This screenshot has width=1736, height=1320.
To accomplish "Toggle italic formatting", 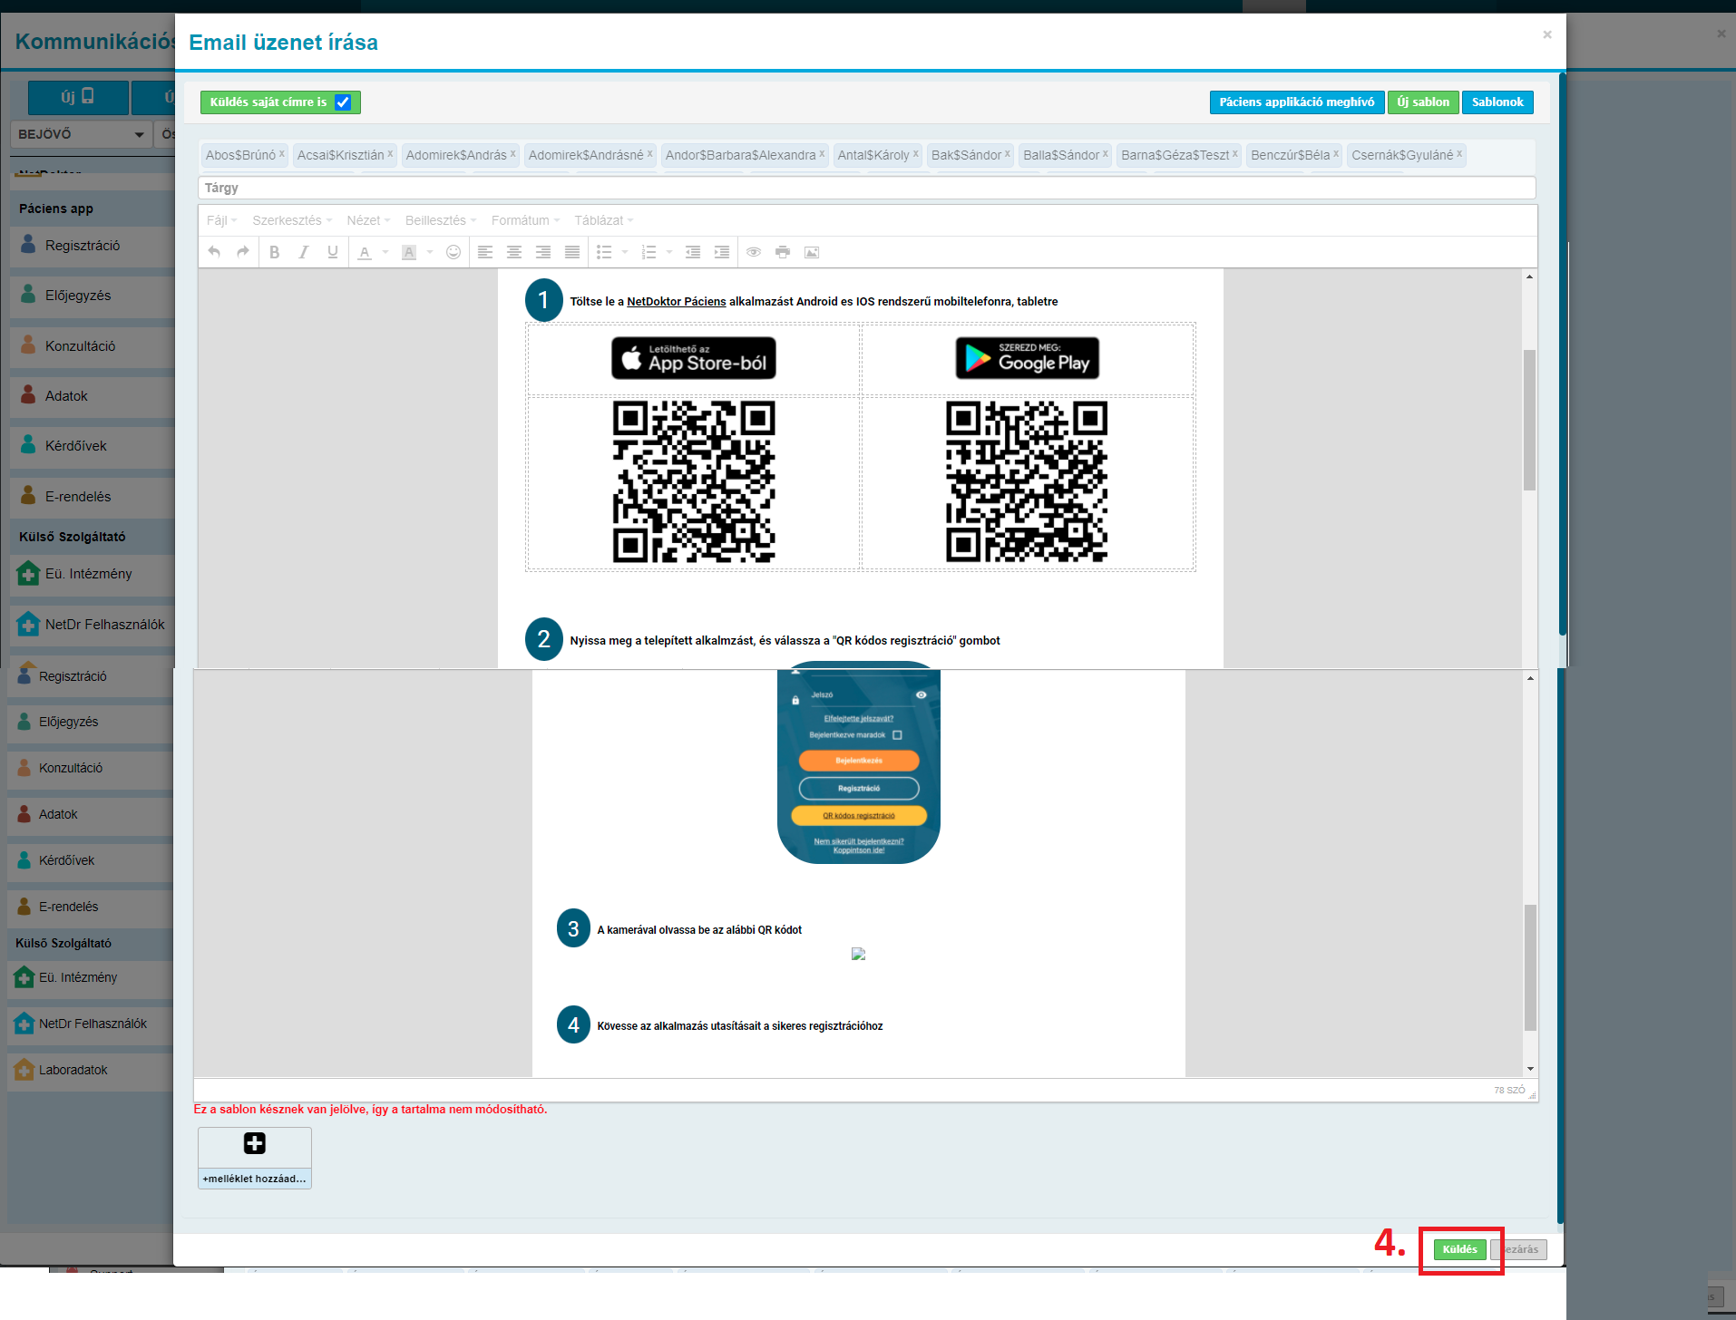I will [x=304, y=252].
